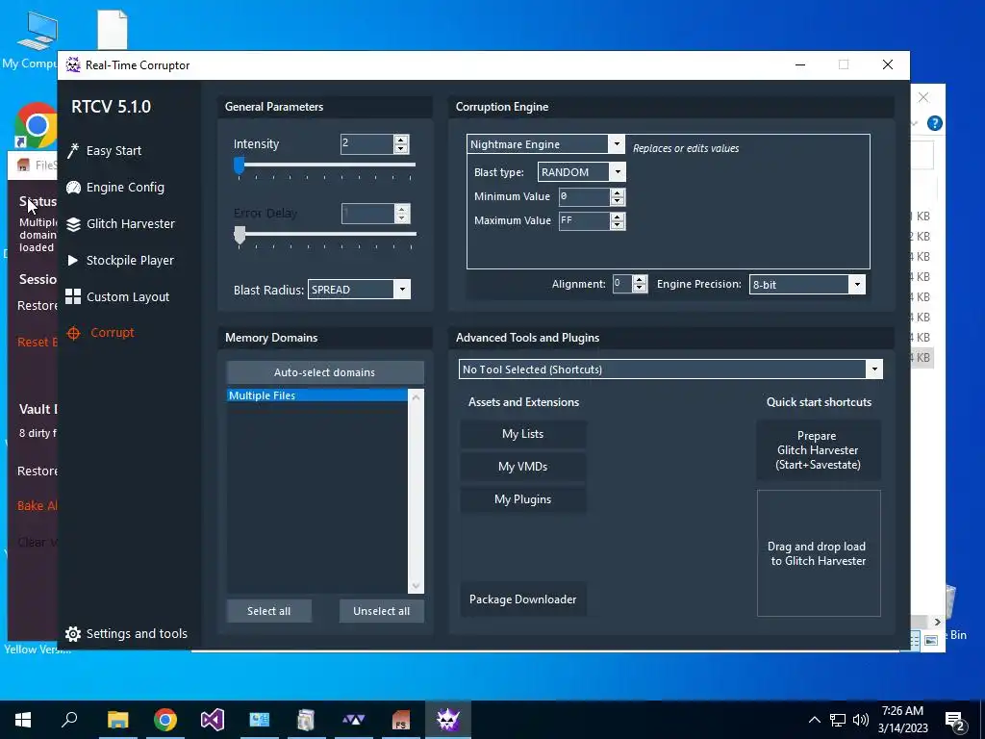The height and width of the screenshot is (739, 985).
Task: Click the Real-Time Corruptor title bar icon
Action: [73, 64]
